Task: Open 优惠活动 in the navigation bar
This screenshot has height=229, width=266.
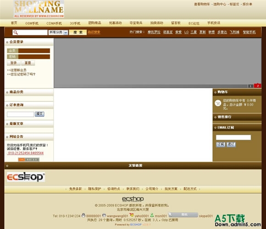Action: 116,23
